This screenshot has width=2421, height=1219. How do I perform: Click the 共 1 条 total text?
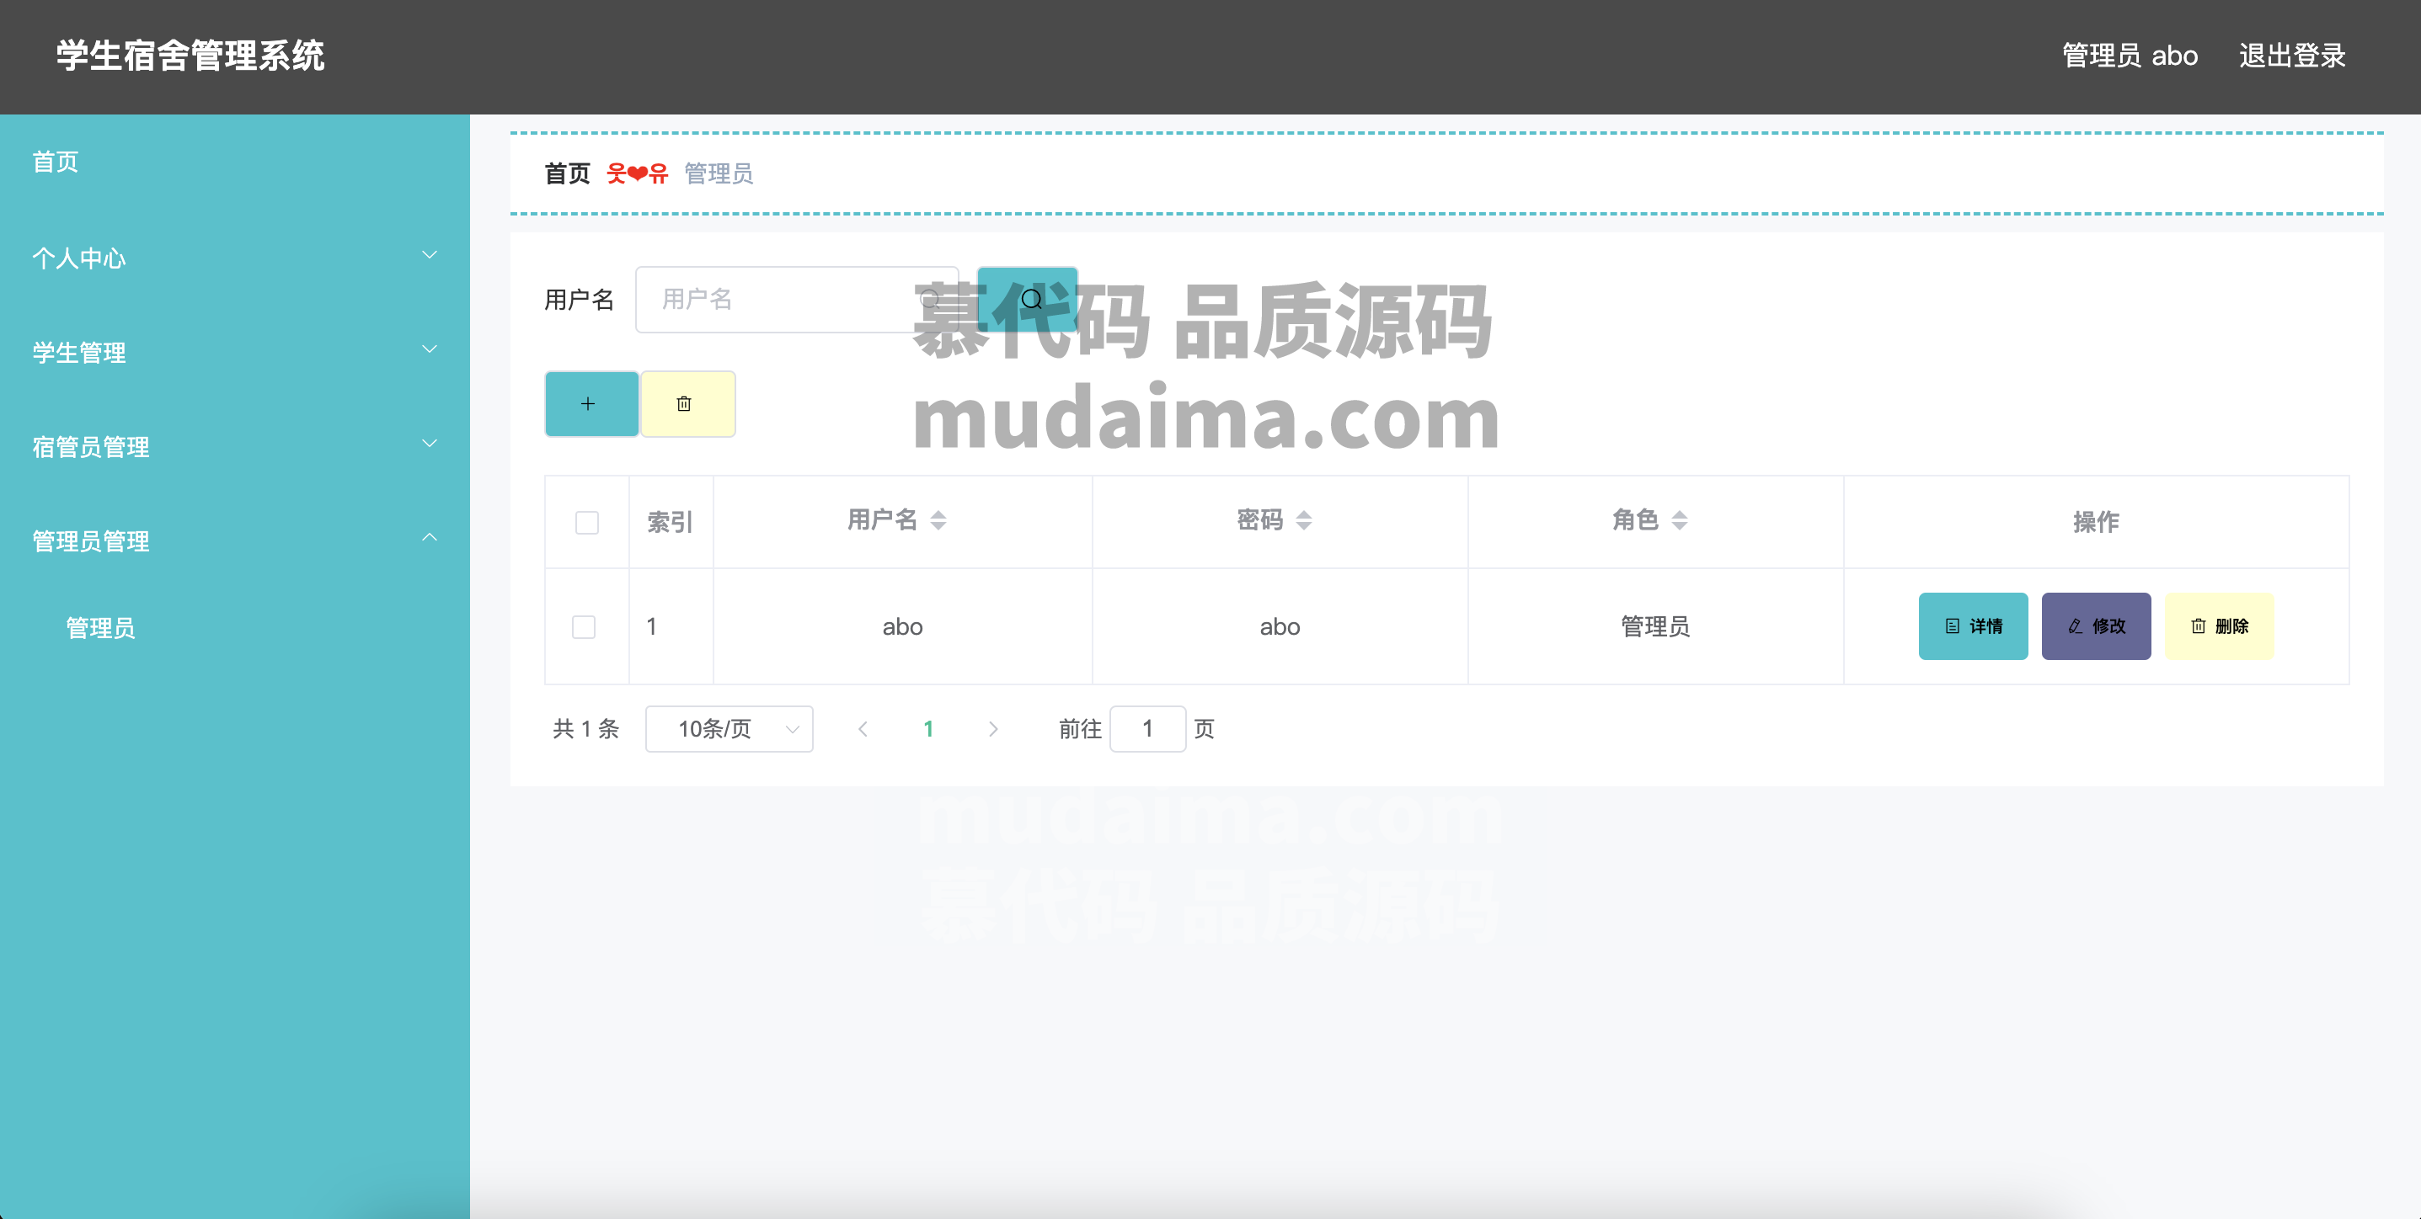click(585, 729)
